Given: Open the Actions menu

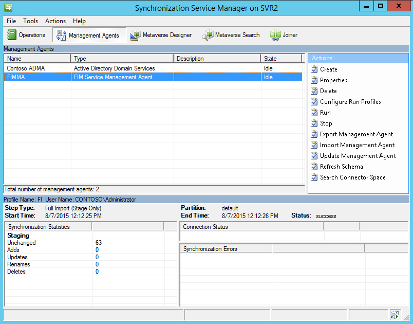Looking at the screenshot, I should (55, 21).
